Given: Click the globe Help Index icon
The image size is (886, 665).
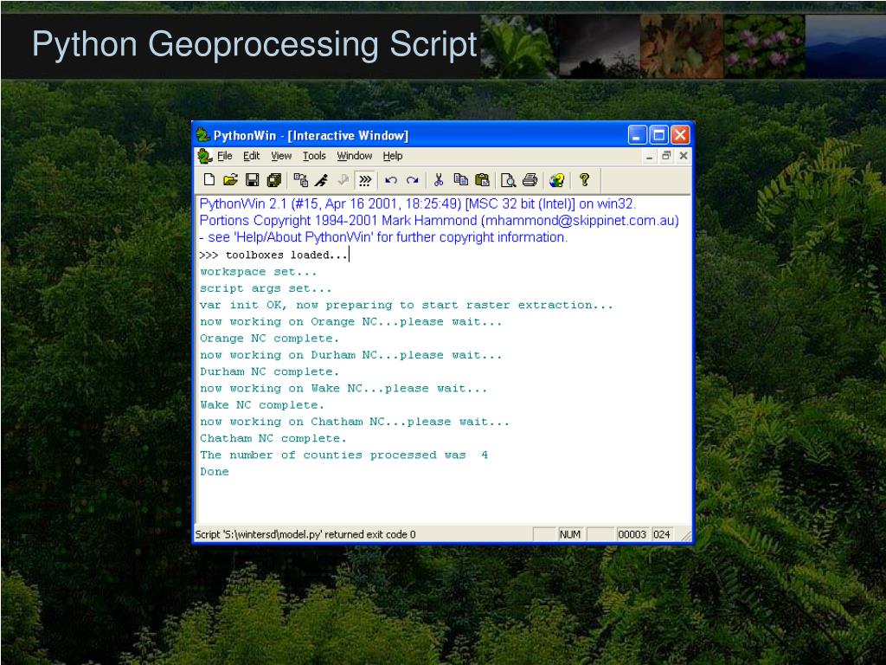Looking at the screenshot, I should point(556,180).
